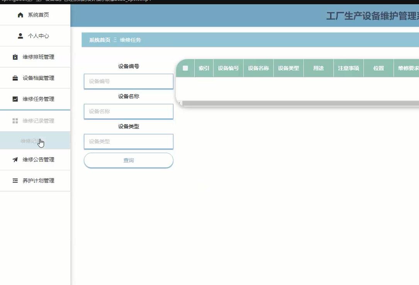The image size is (419, 285).
Task: Click the 查询 search button
Action: [128, 160]
